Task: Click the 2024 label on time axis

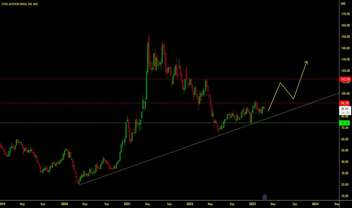Action: pyautogui.click(x=315, y=204)
